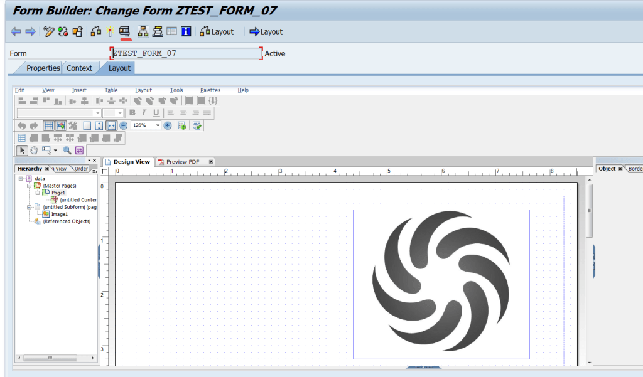Click the zoom in plus icon
The height and width of the screenshot is (377, 643).
(167, 125)
